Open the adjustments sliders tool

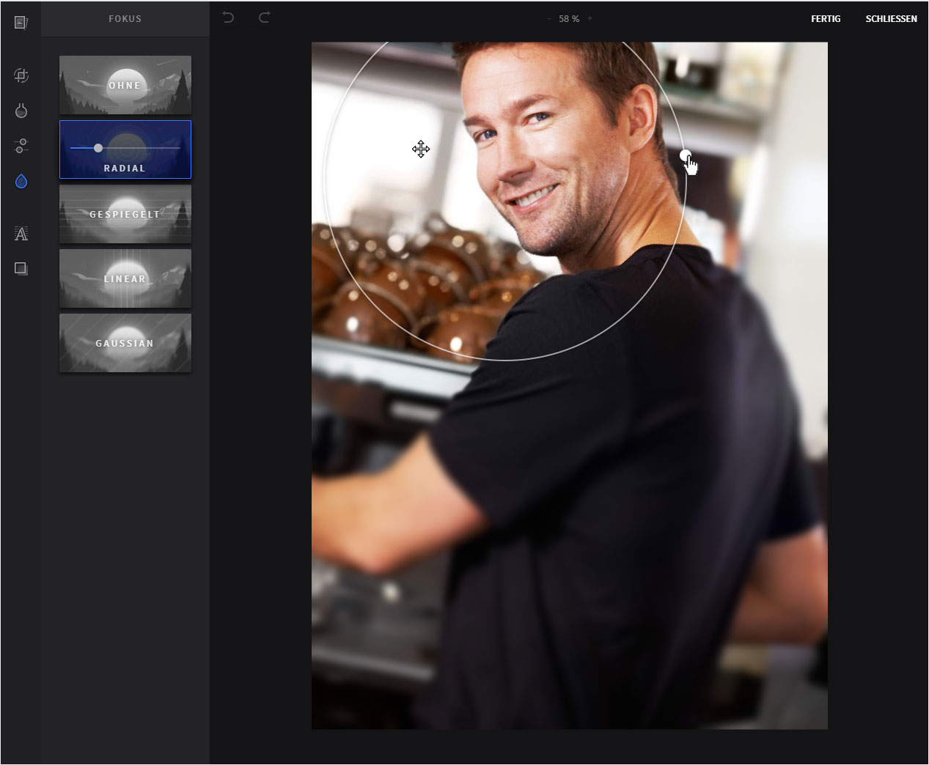(x=21, y=146)
